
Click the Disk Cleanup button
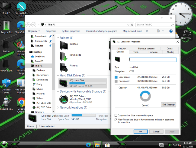tap(169, 105)
